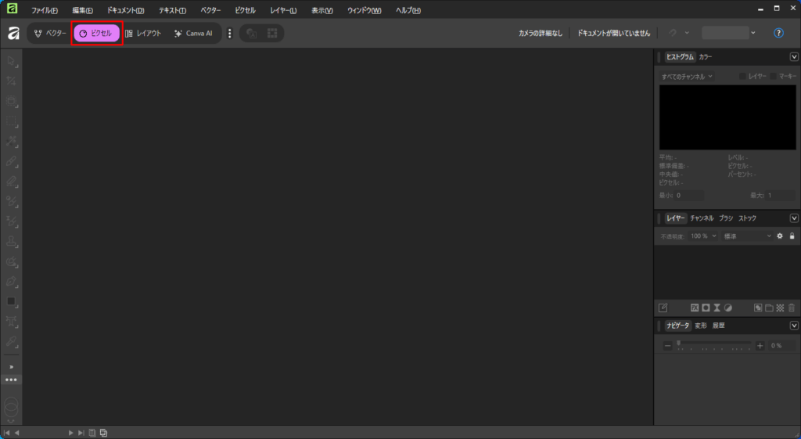
Task: Switch to the チャンネル tab
Action: (x=702, y=218)
